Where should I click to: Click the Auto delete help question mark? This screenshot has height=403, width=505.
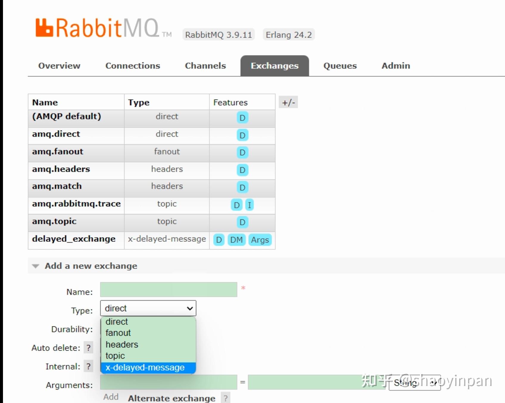[x=88, y=348]
